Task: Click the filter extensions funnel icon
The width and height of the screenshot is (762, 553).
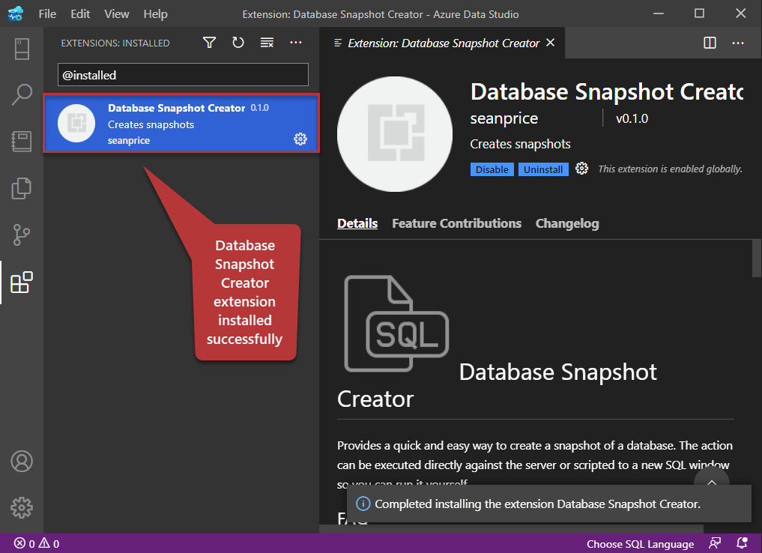Action: coord(210,43)
